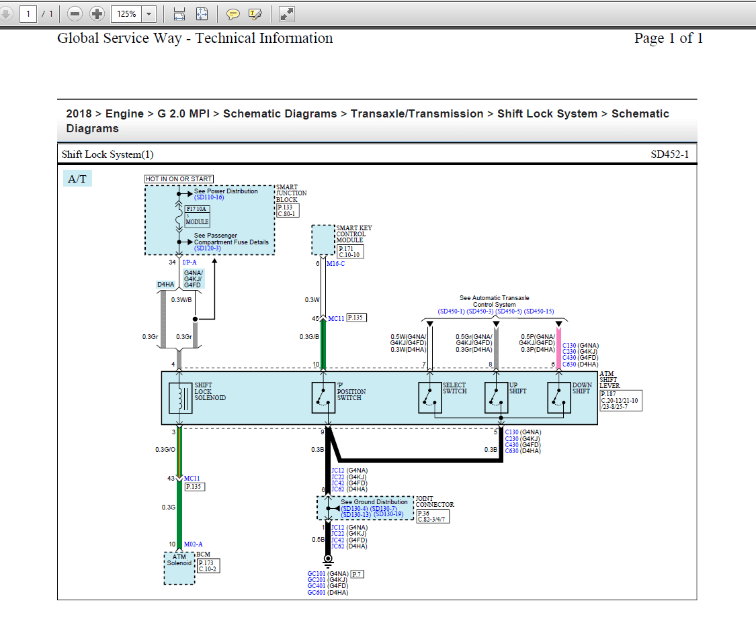Open the sticky note comment tool
Viewport: 756px width, 633px height.
[233, 13]
